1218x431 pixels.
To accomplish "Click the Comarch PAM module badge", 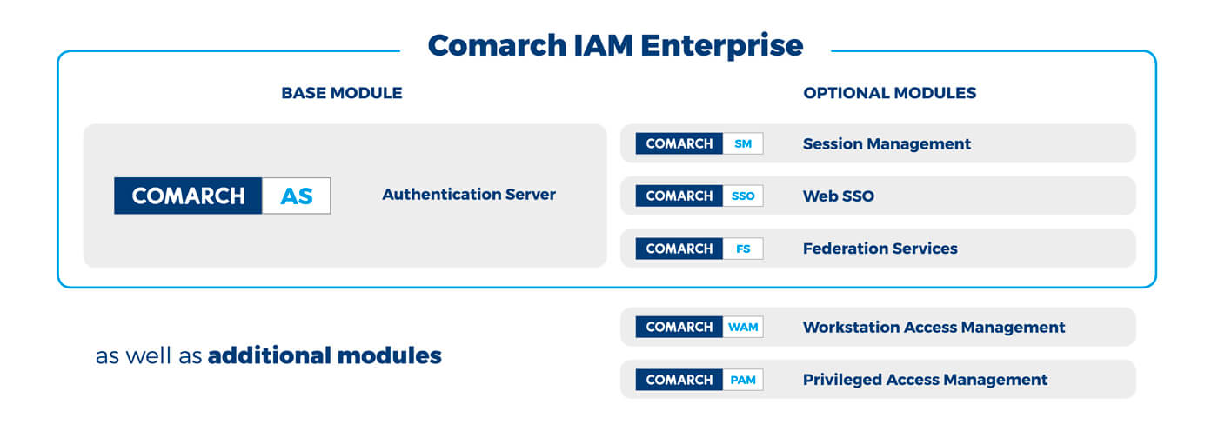I will tap(699, 380).
